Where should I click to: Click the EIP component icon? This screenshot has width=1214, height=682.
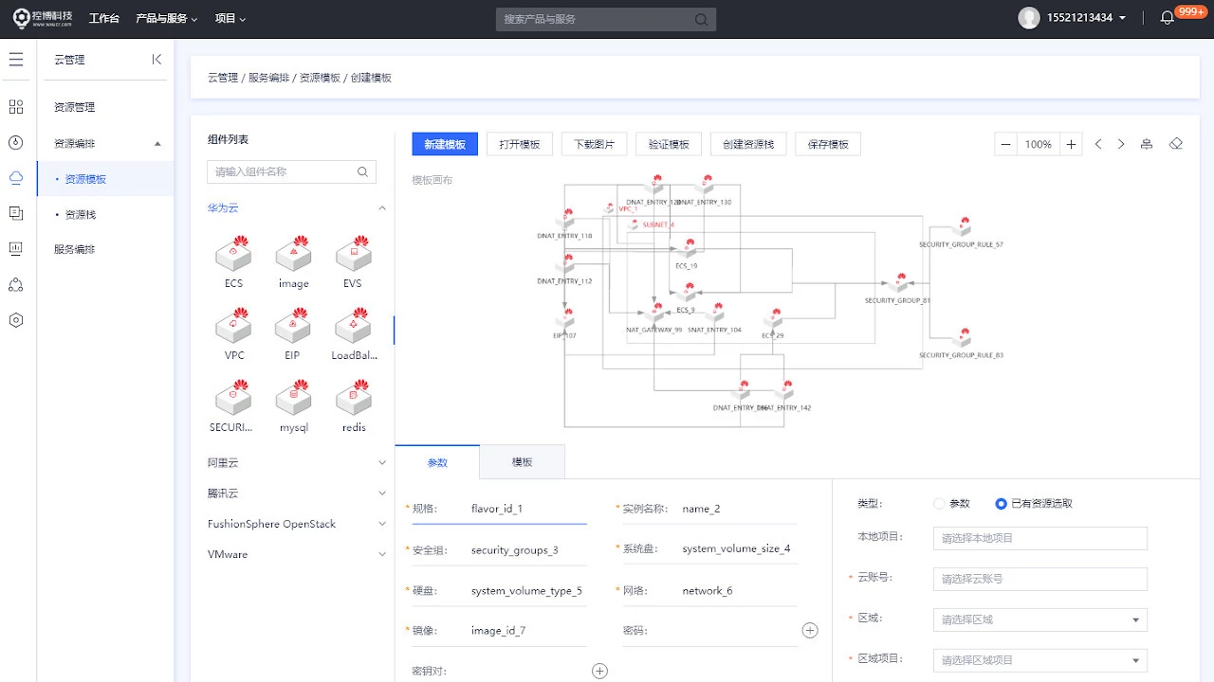pyautogui.click(x=293, y=326)
